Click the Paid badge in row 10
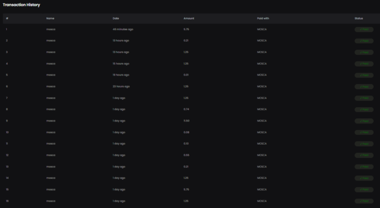This screenshot has width=380, height=208. point(364,133)
